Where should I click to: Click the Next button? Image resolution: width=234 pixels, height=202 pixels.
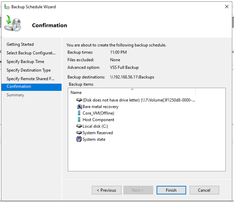point(138,190)
